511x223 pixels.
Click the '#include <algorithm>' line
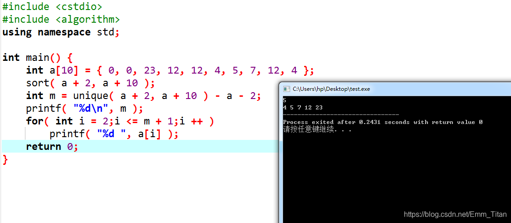(x=61, y=19)
